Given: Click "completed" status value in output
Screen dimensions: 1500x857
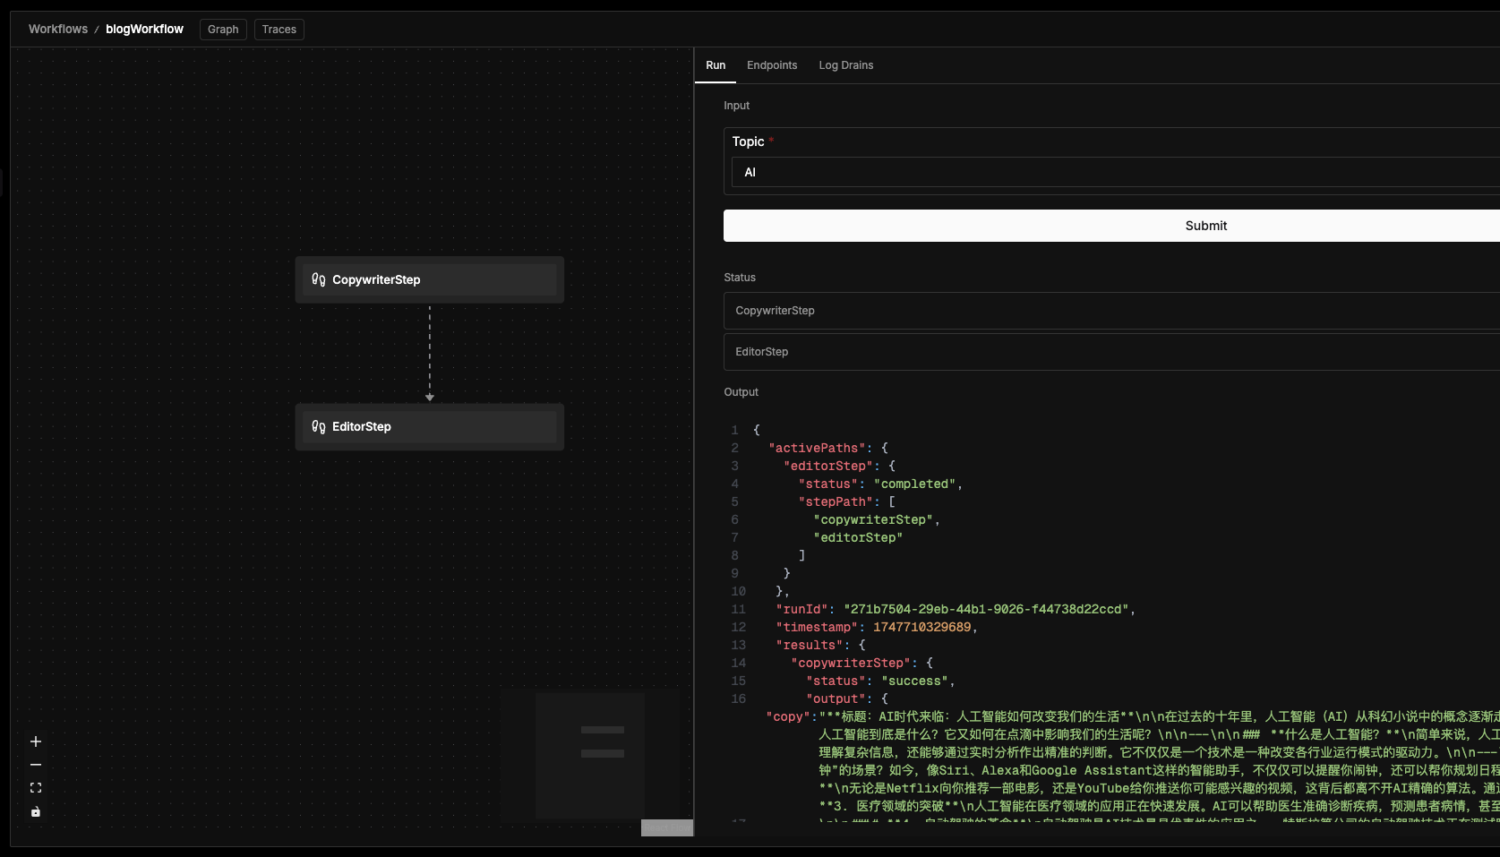Looking at the screenshot, I should coord(914,484).
